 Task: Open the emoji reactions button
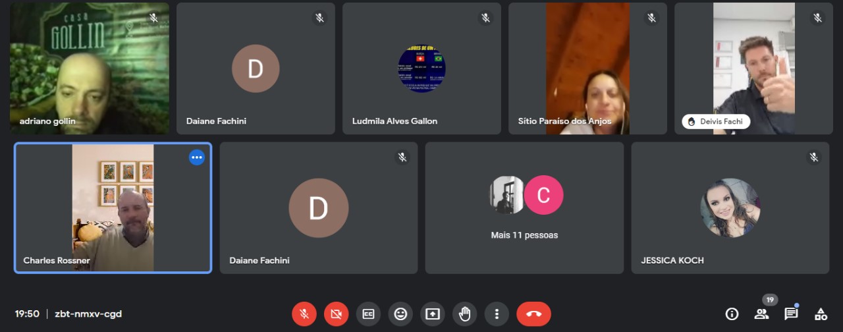pos(400,314)
